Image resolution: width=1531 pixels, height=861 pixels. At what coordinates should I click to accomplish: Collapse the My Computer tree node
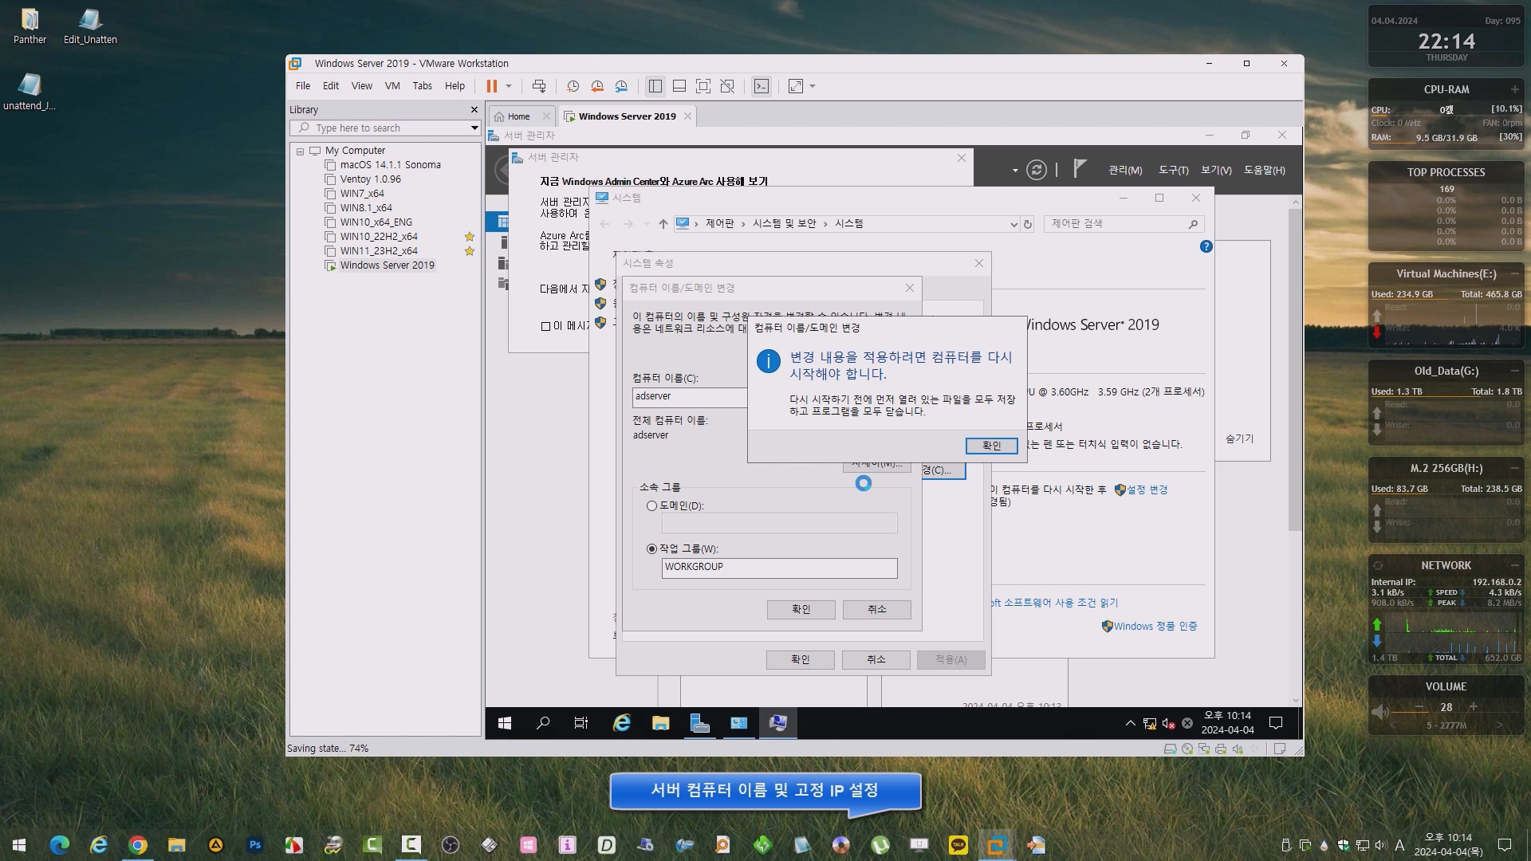[x=300, y=151]
